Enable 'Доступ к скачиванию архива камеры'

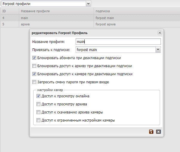[x=38, y=112]
